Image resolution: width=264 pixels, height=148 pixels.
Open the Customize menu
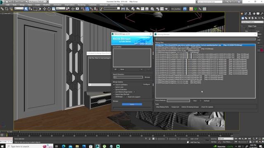[x=92, y=5]
